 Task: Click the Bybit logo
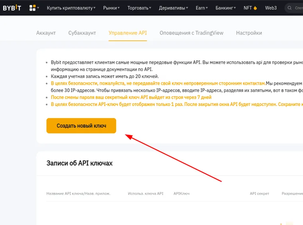tap(12, 8)
